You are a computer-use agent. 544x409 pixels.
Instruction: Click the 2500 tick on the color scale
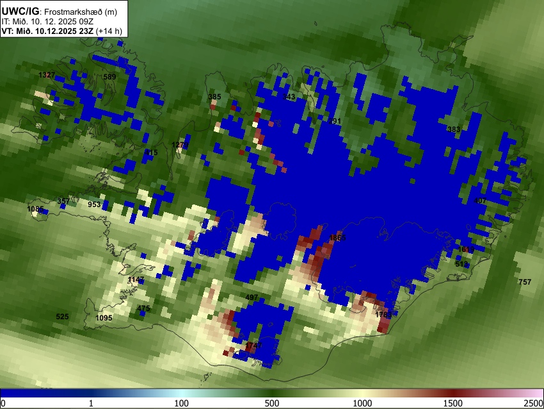[534, 403]
